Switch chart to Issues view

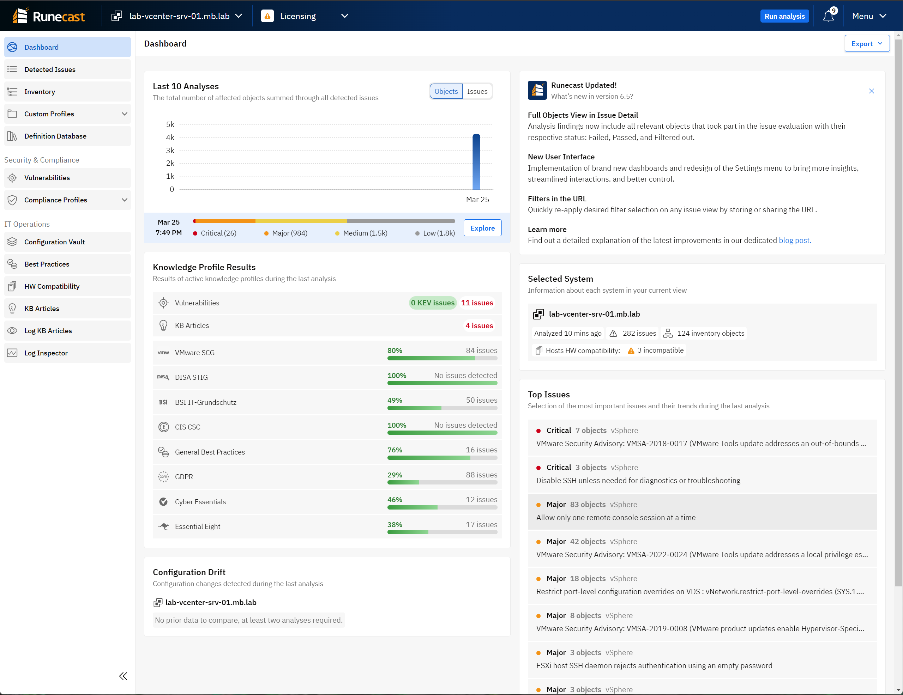click(x=477, y=91)
